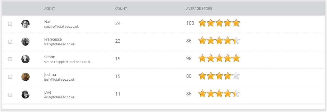Enable Evie's row checkbox
Screen dimensions: 327x112
(10, 95)
